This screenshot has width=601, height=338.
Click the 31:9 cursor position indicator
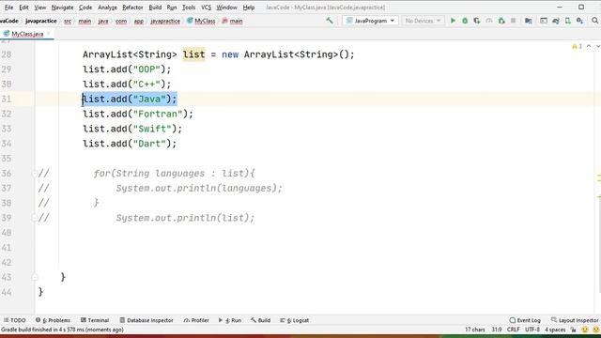tap(497, 330)
